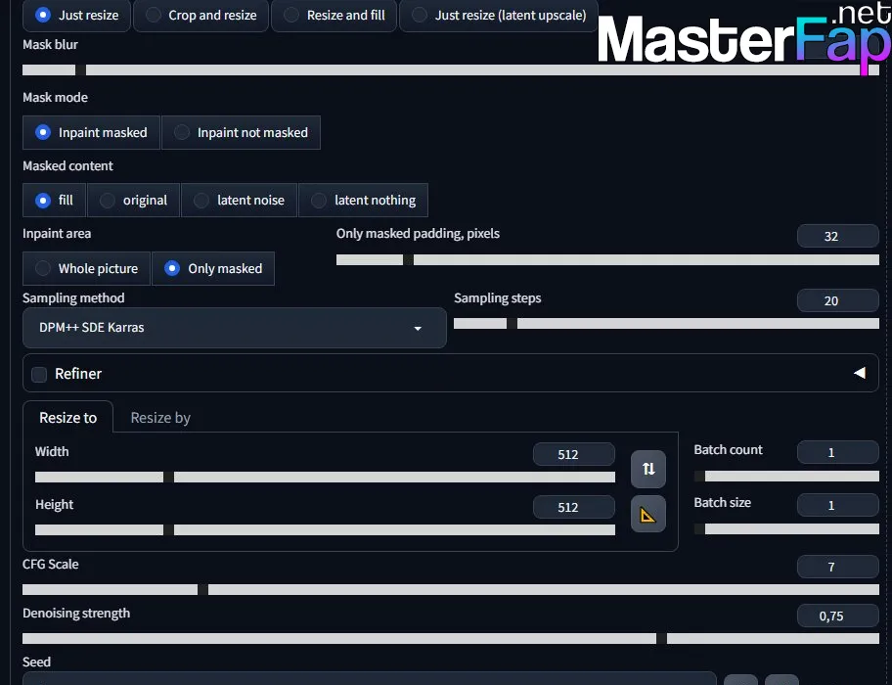Open the Resize by tab
The width and height of the screenshot is (892, 685).
coord(160,418)
